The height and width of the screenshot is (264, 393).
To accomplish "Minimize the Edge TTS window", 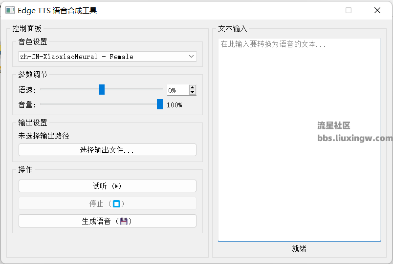I will tap(320, 10).
